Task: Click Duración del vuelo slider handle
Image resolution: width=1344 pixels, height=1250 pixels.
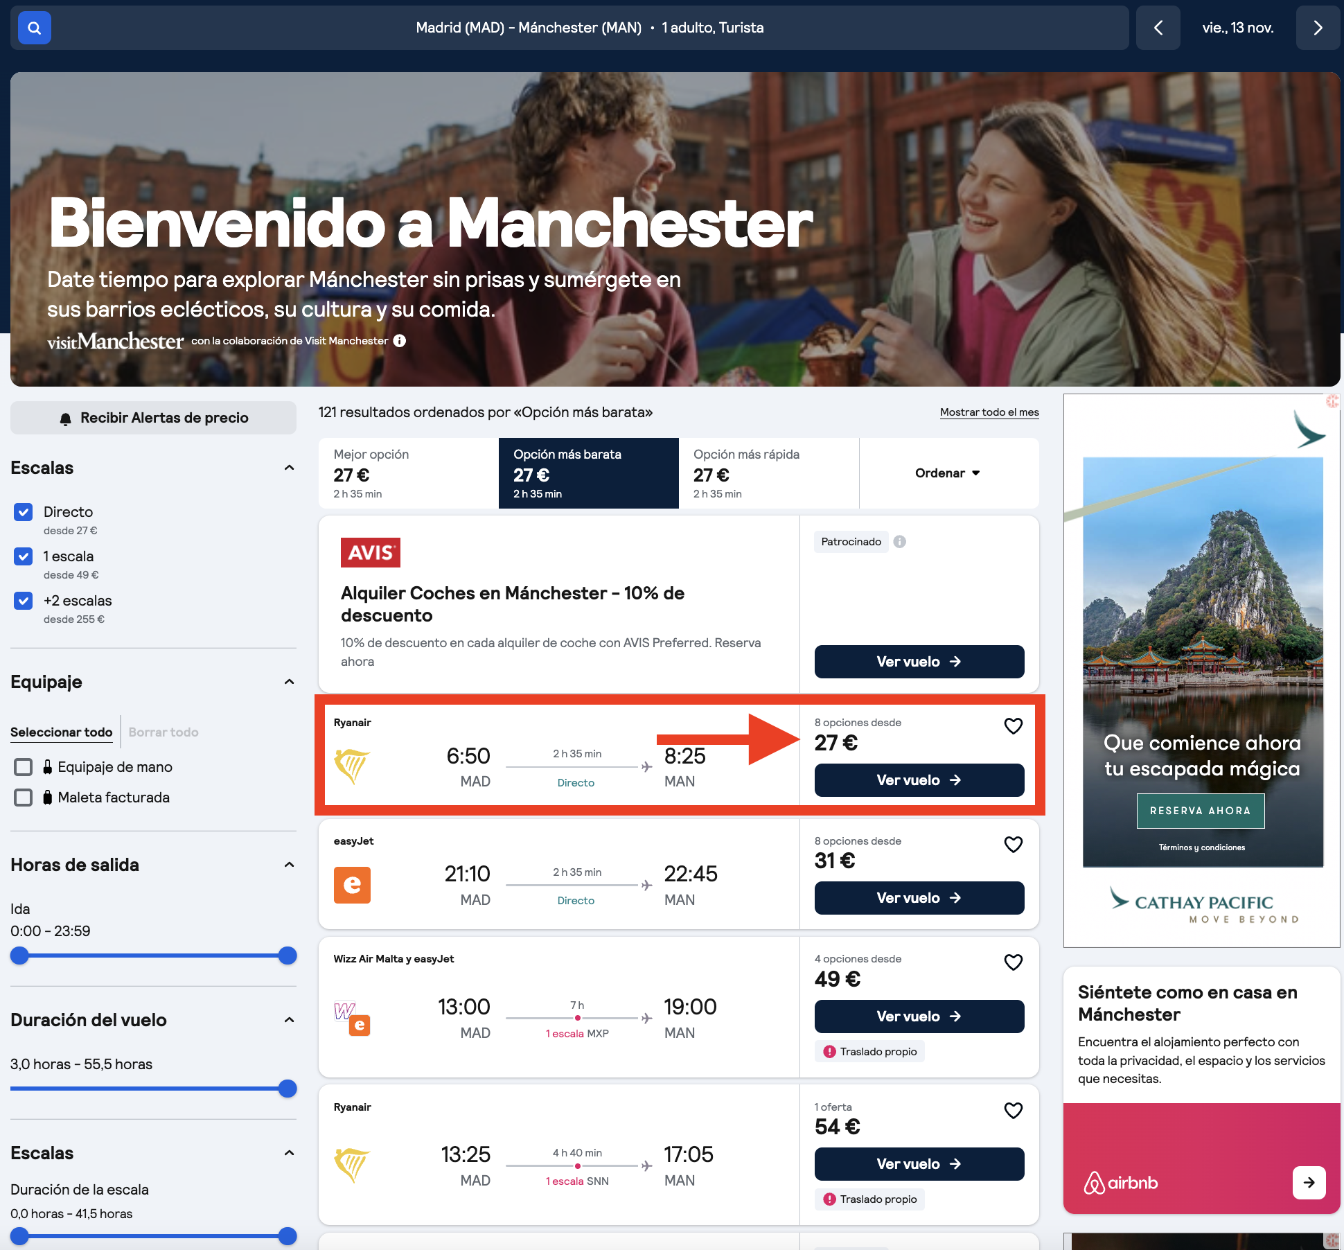Action: [x=288, y=1089]
